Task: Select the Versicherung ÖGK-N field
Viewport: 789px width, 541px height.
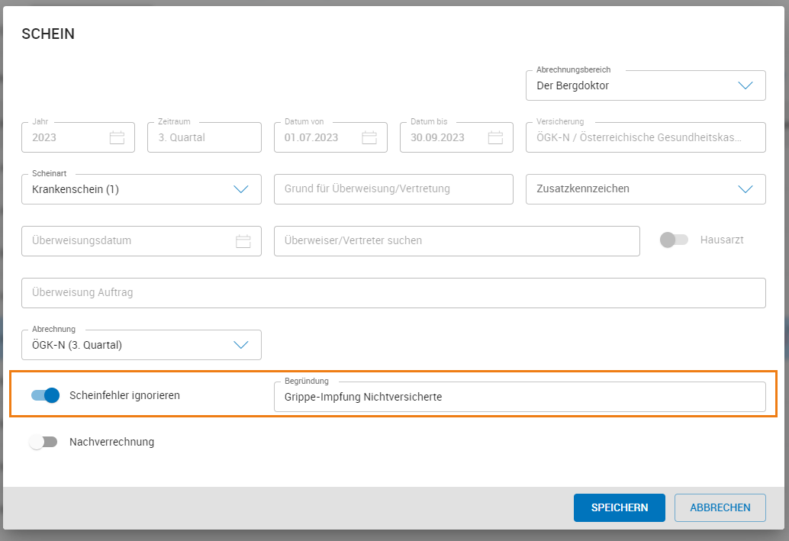Action: pos(646,137)
